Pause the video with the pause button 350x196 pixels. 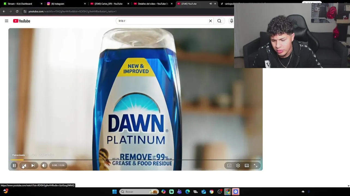click(x=14, y=166)
